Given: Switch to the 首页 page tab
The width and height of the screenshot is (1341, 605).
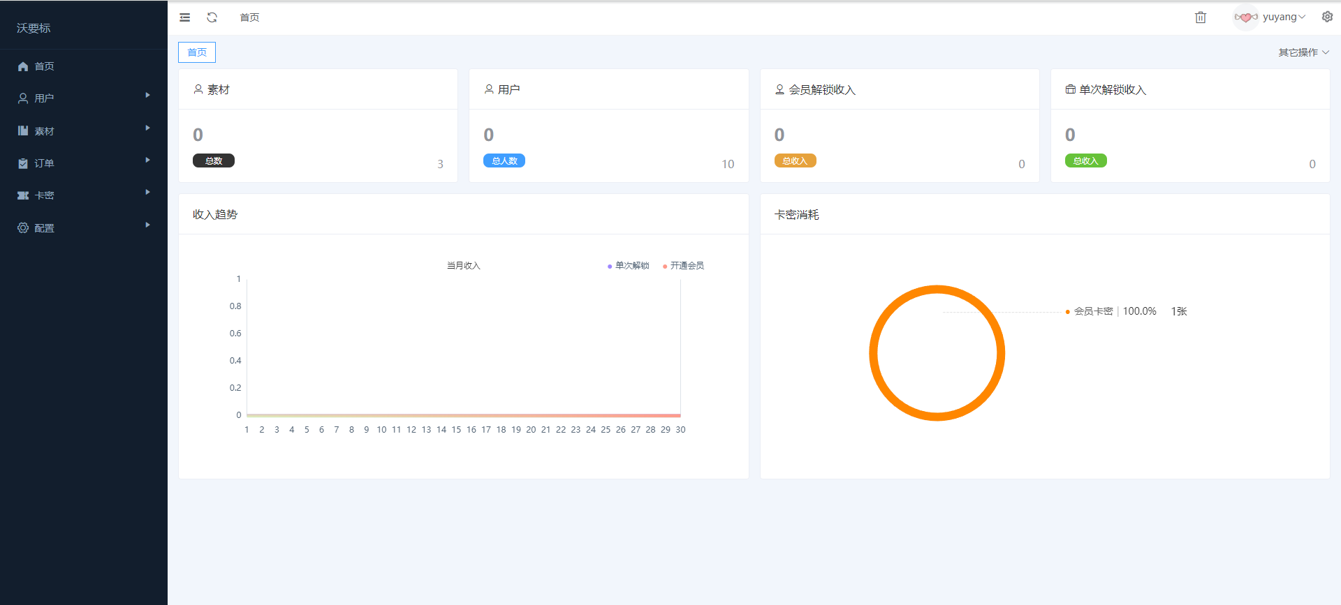Looking at the screenshot, I should point(197,52).
